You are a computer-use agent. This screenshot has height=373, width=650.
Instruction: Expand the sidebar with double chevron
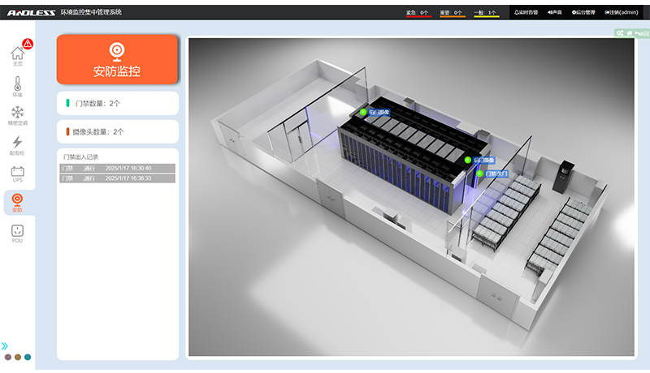[x=5, y=346]
